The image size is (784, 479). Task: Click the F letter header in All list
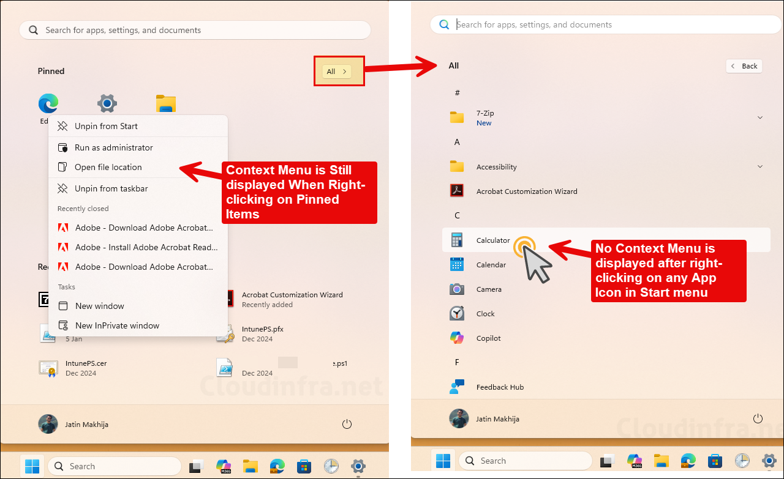pos(457,362)
